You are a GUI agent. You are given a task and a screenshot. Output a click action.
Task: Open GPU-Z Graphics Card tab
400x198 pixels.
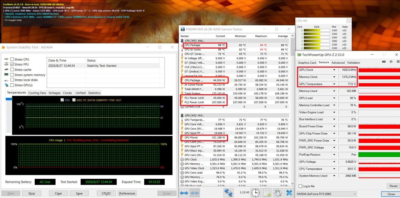click(x=307, y=63)
